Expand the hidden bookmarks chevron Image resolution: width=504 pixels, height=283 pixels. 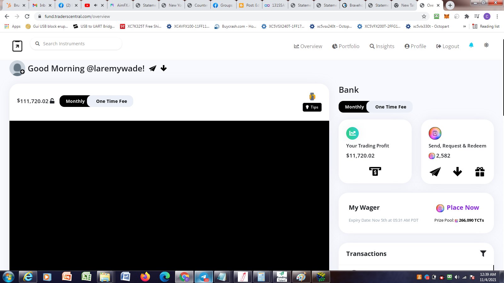tap(464, 26)
